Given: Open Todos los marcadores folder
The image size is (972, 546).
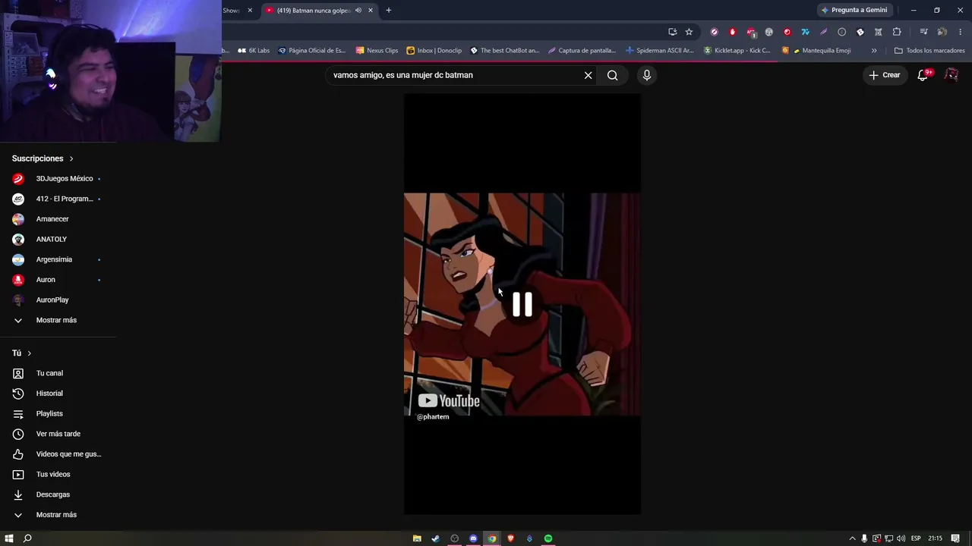Looking at the screenshot, I should tap(929, 51).
